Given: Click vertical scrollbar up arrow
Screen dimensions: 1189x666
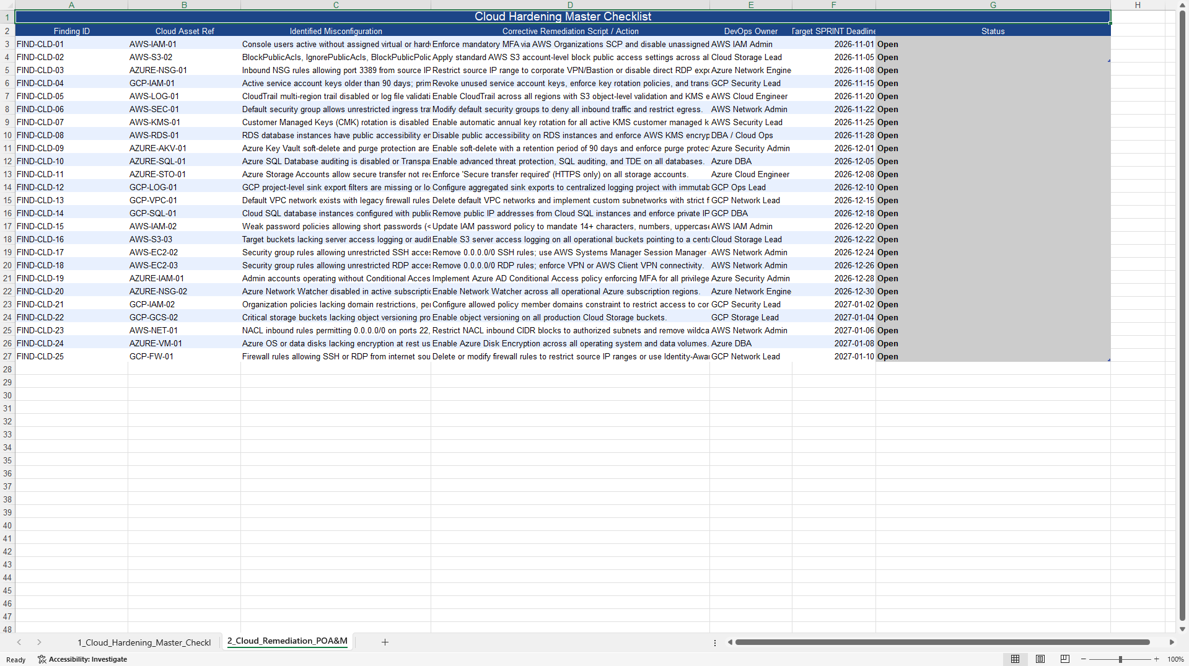Looking at the screenshot, I should tap(1182, 5).
